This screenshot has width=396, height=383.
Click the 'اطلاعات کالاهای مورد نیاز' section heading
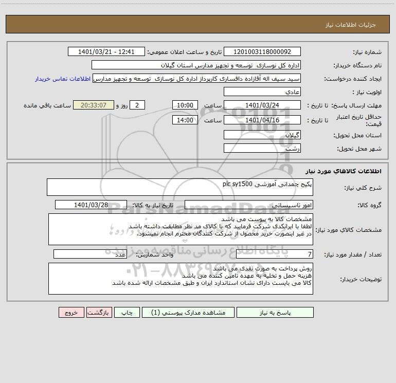pyautogui.click(x=344, y=171)
